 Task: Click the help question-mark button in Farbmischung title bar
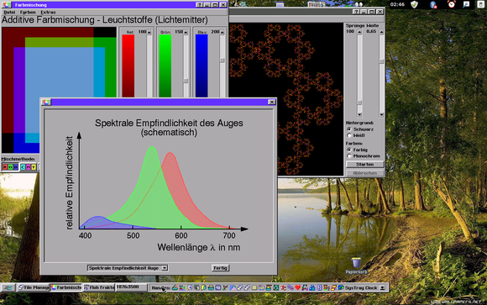tap(199, 5)
